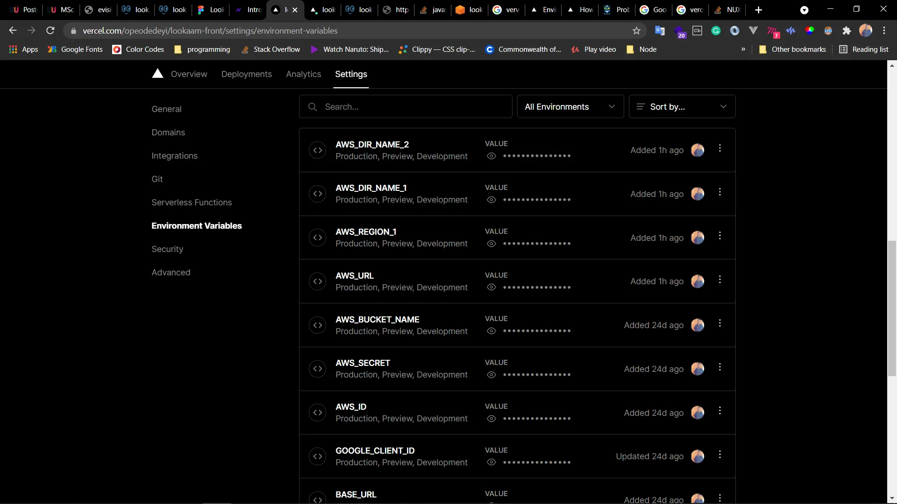Expand the All Environments dropdown
The height and width of the screenshot is (504, 897).
[570, 107]
